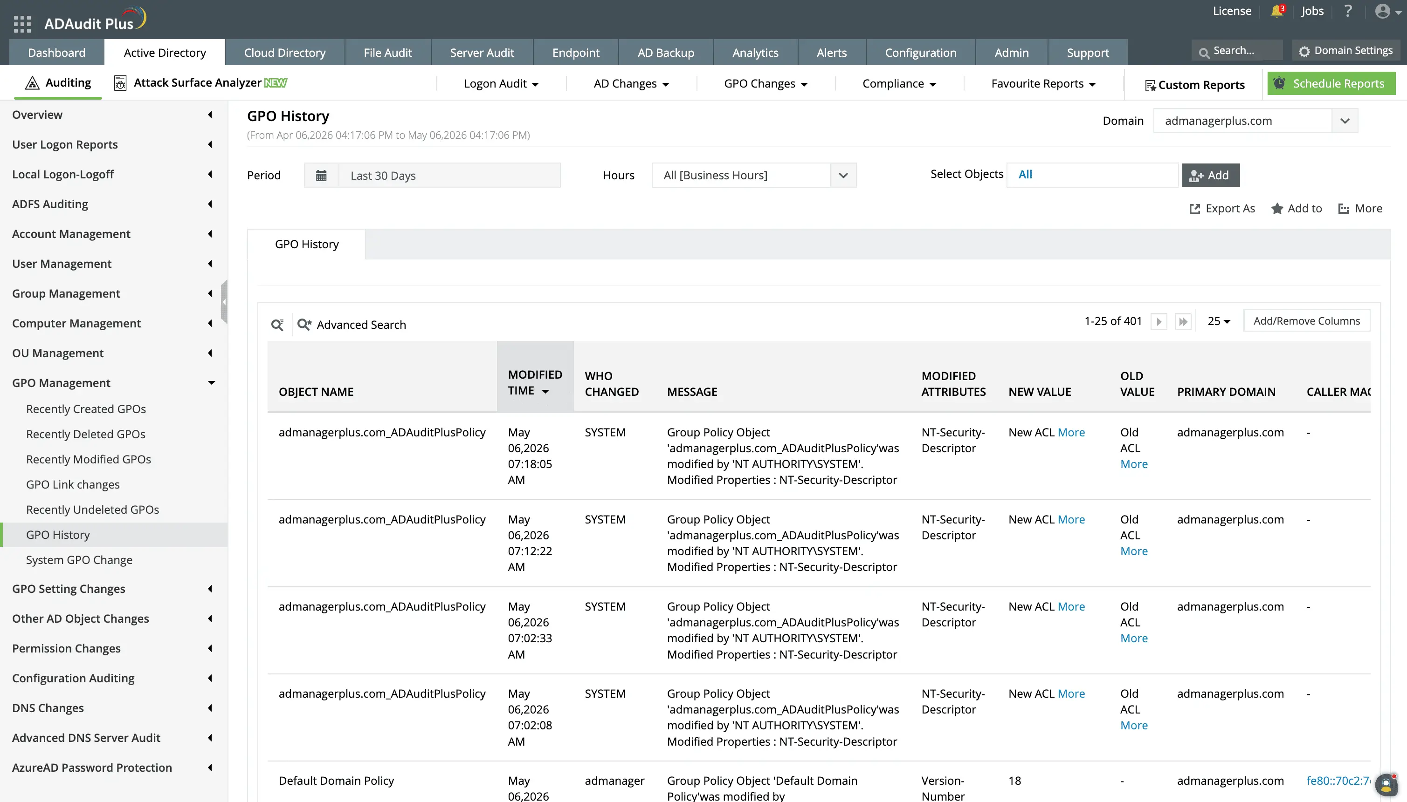This screenshot has width=1407, height=802.
Task: Open GPO Changes dropdown menu
Action: (766, 84)
